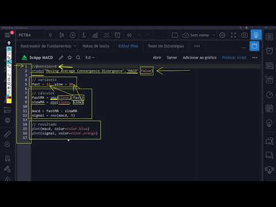This screenshot has width=276, height=207.
Task: Toggle the blue panel maximize button
Action: tap(254, 46)
